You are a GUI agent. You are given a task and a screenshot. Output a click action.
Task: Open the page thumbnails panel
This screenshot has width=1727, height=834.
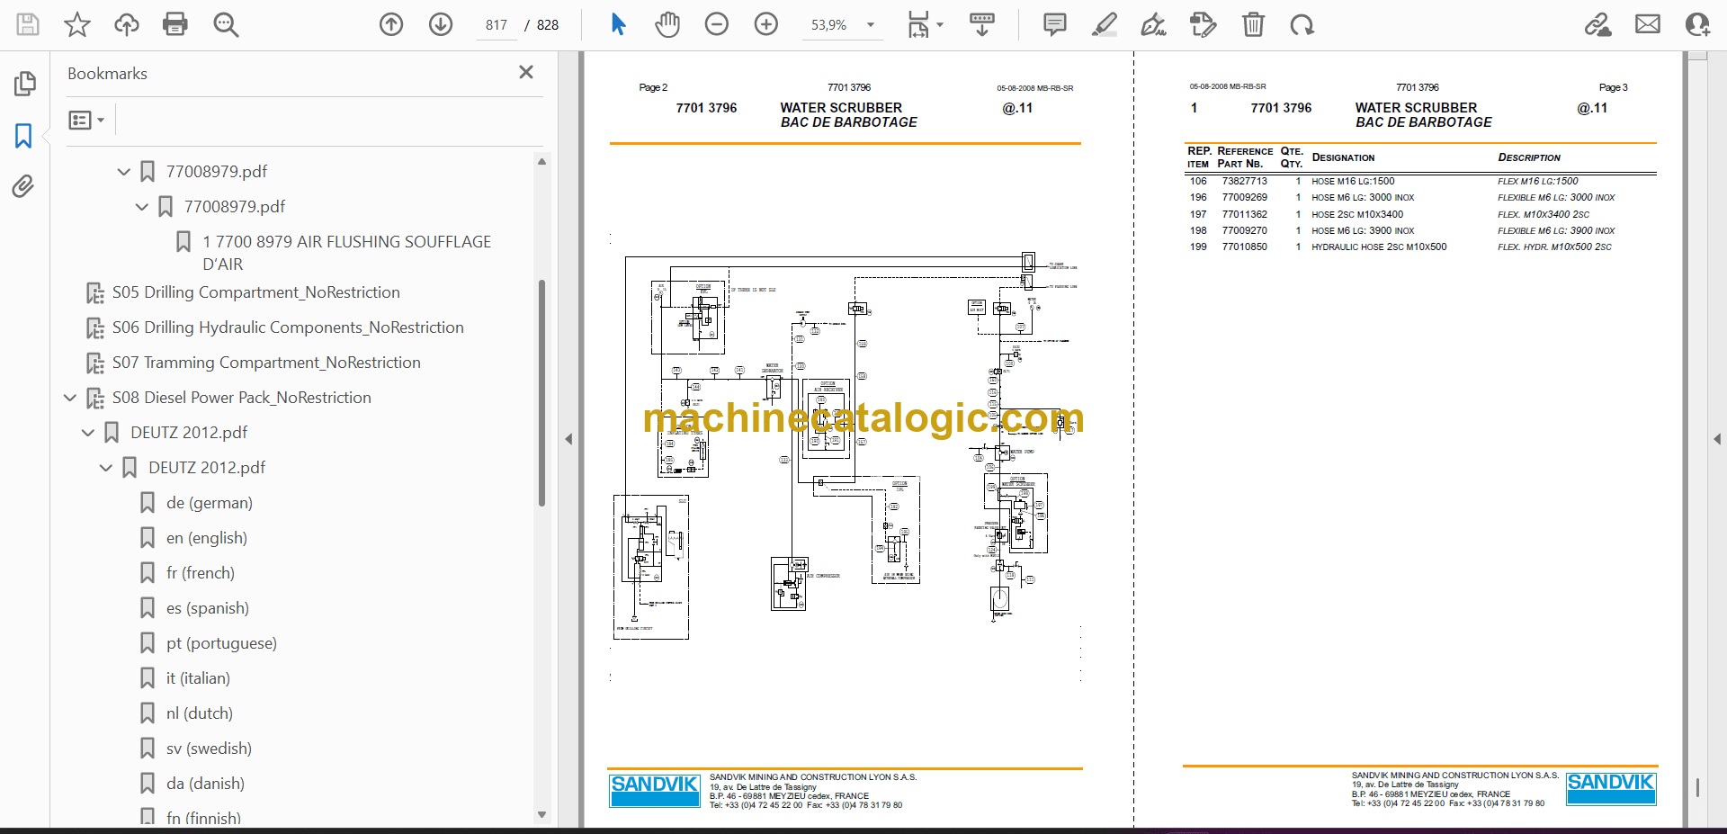24,84
